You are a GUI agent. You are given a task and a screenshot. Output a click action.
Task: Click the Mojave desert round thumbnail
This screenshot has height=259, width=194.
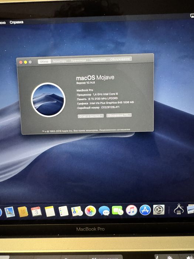coord(48,100)
